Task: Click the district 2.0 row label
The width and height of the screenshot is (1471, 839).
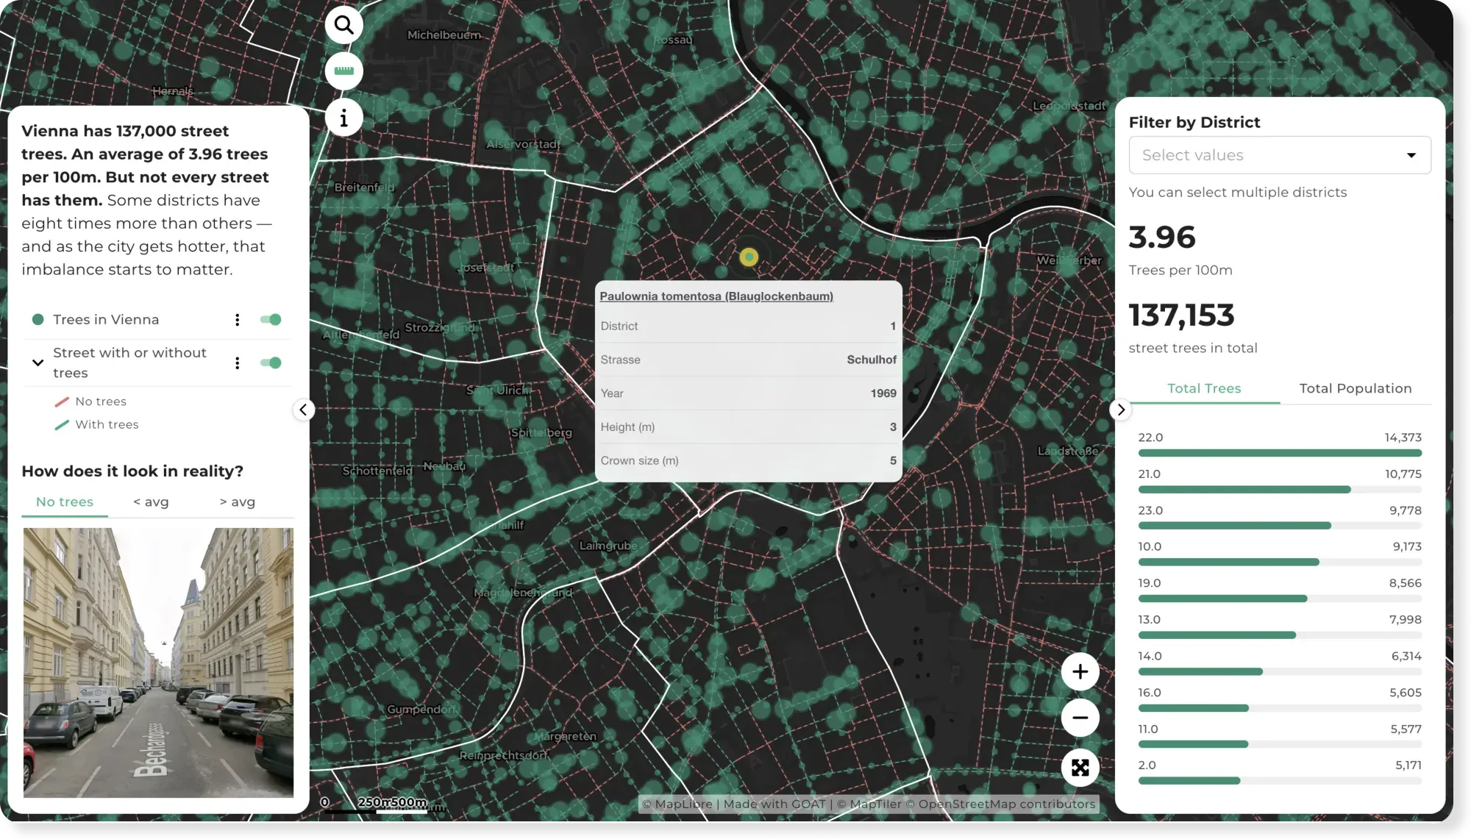Action: [1147, 765]
